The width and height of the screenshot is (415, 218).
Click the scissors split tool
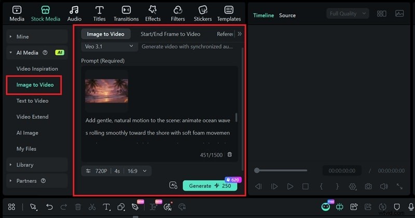[92, 207]
